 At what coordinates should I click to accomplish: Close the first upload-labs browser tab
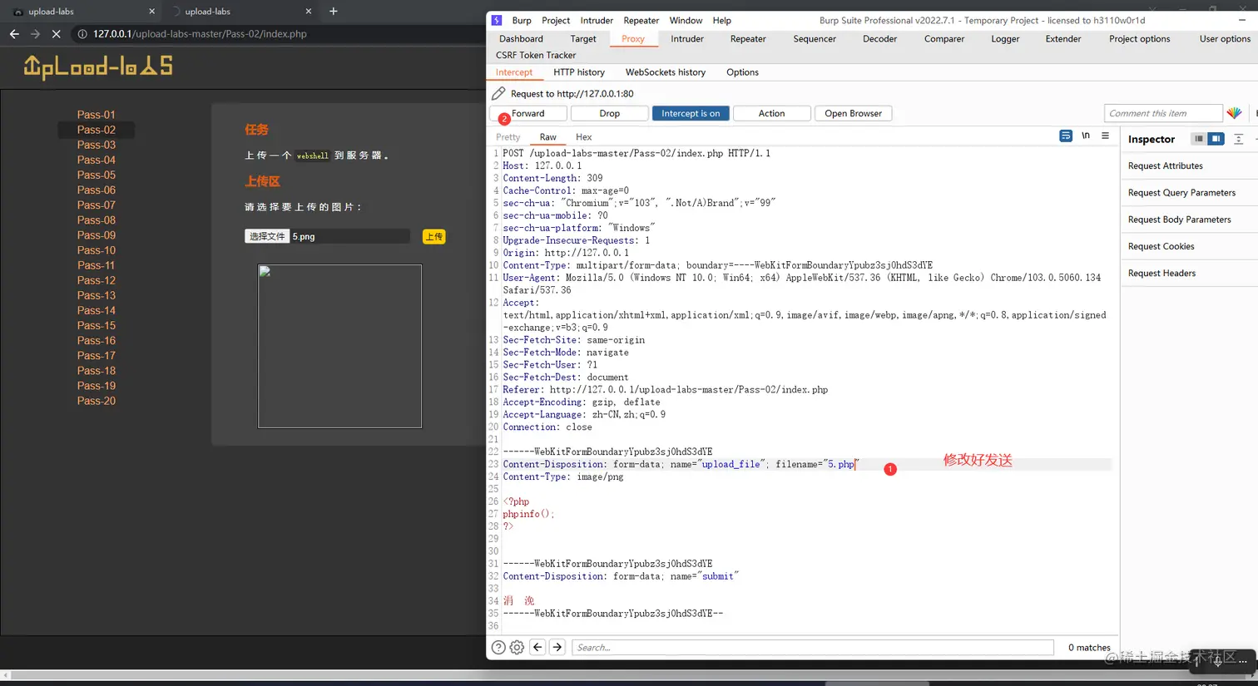click(151, 12)
